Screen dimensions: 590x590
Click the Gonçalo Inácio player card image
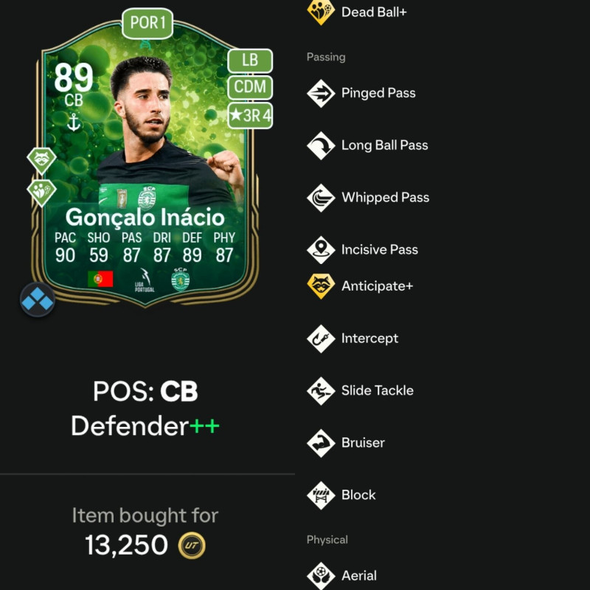(x=145, y=162)
